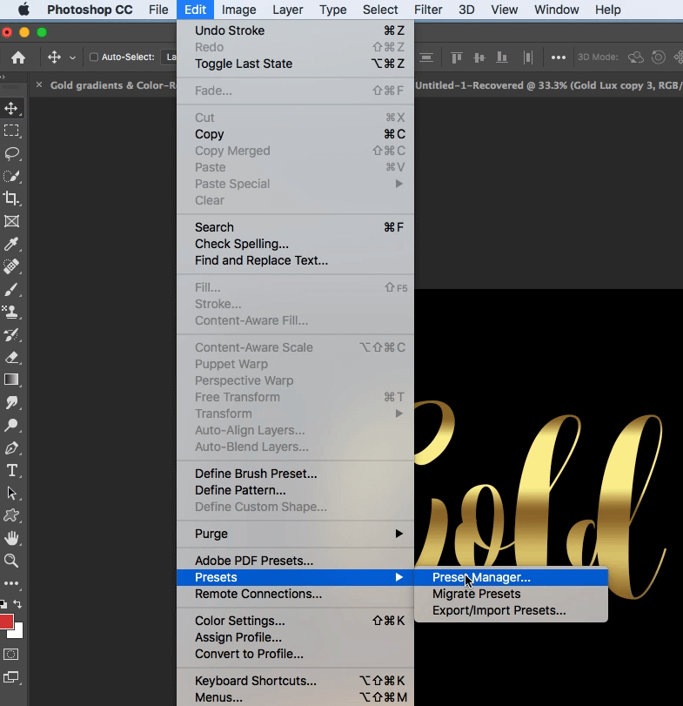Viewport: 683px width, 706px height.
Task: Click distribute horizontally icon
Action: pyautogui.click(x=528, y=57)
